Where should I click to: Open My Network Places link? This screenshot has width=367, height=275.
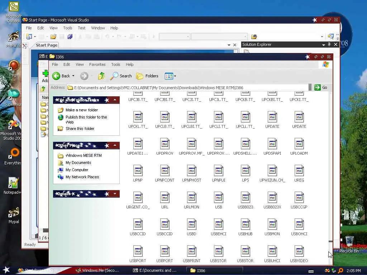pyautogui.click(x=82, y=177)
